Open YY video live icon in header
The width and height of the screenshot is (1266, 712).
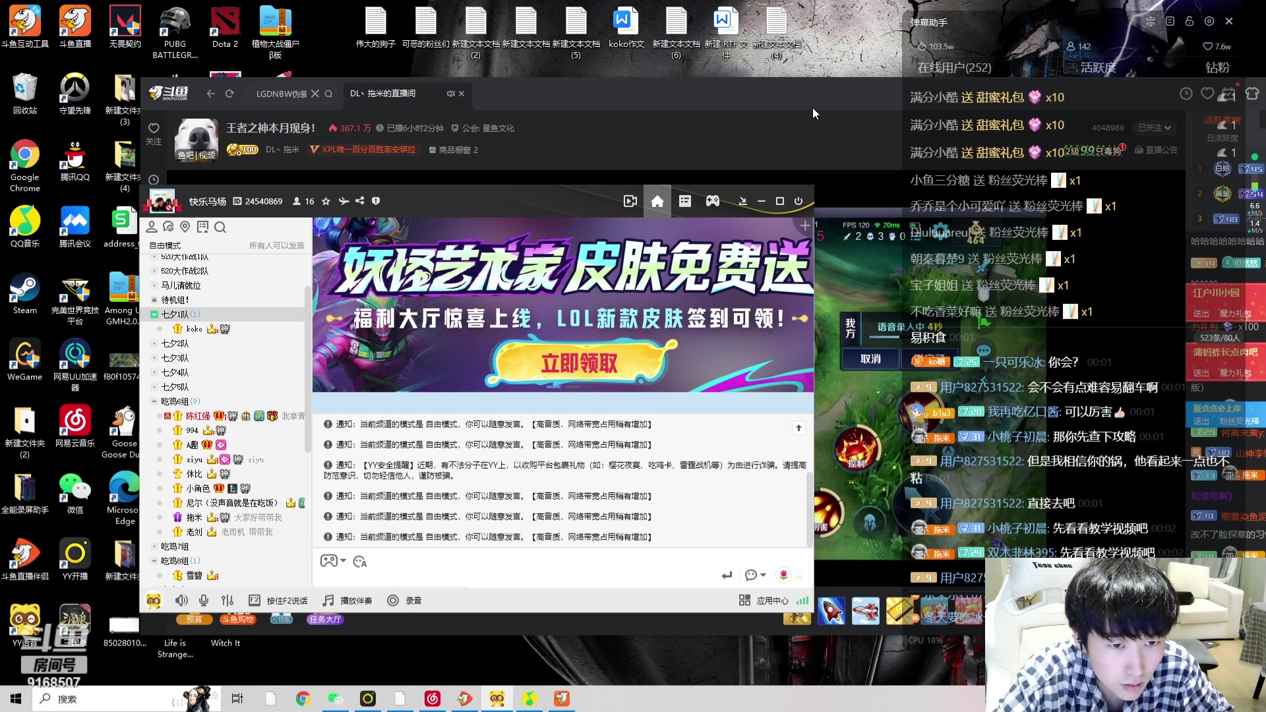[x=630, y=201]
